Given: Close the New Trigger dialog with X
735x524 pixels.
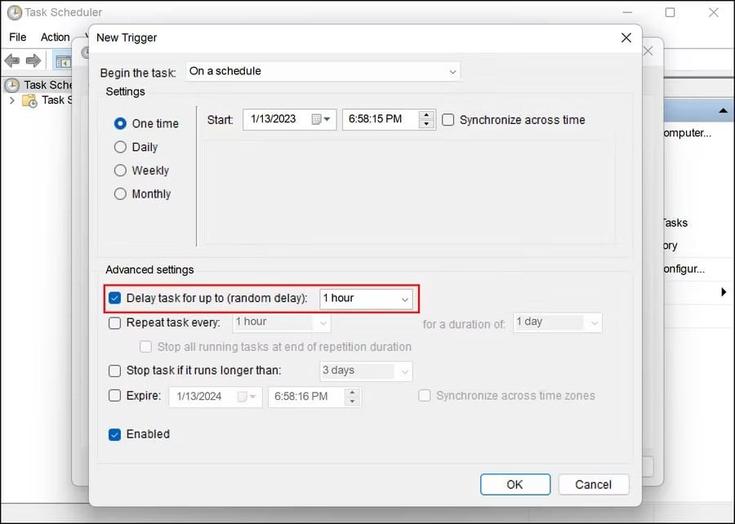Looking at the screenshot, I should pyautogui.click(x=626, y=38).
